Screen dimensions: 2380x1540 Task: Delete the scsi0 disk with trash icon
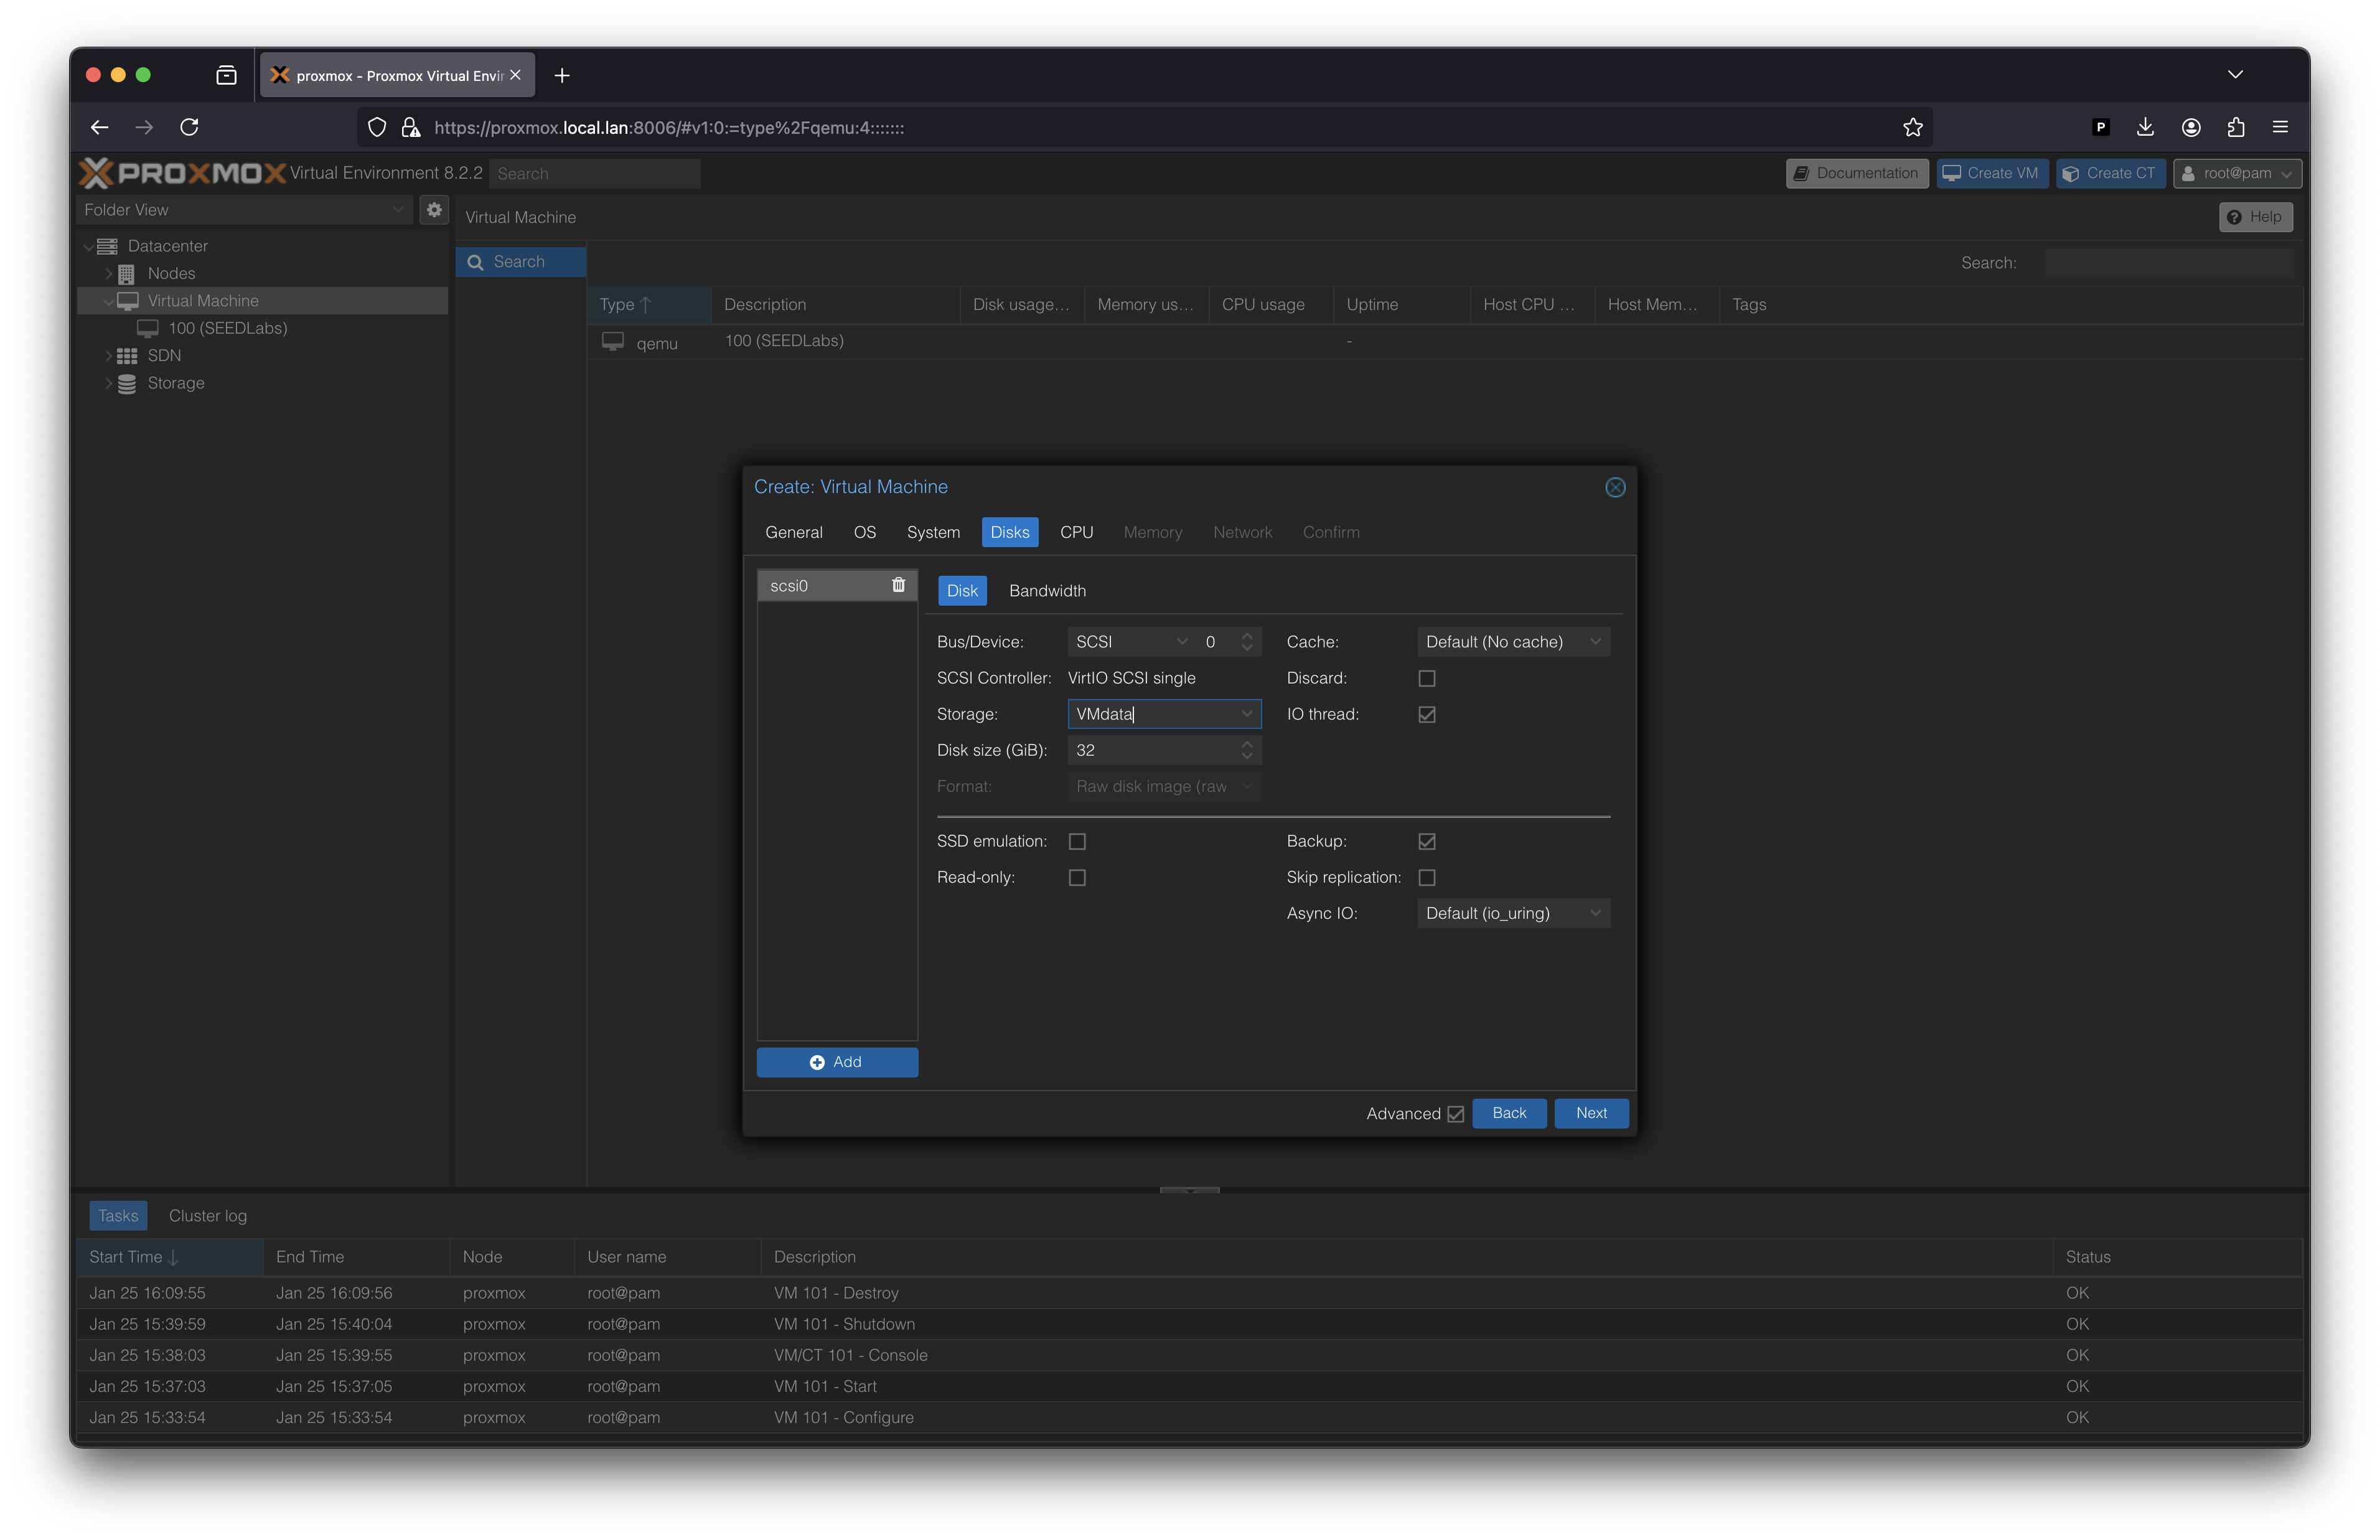897,585
